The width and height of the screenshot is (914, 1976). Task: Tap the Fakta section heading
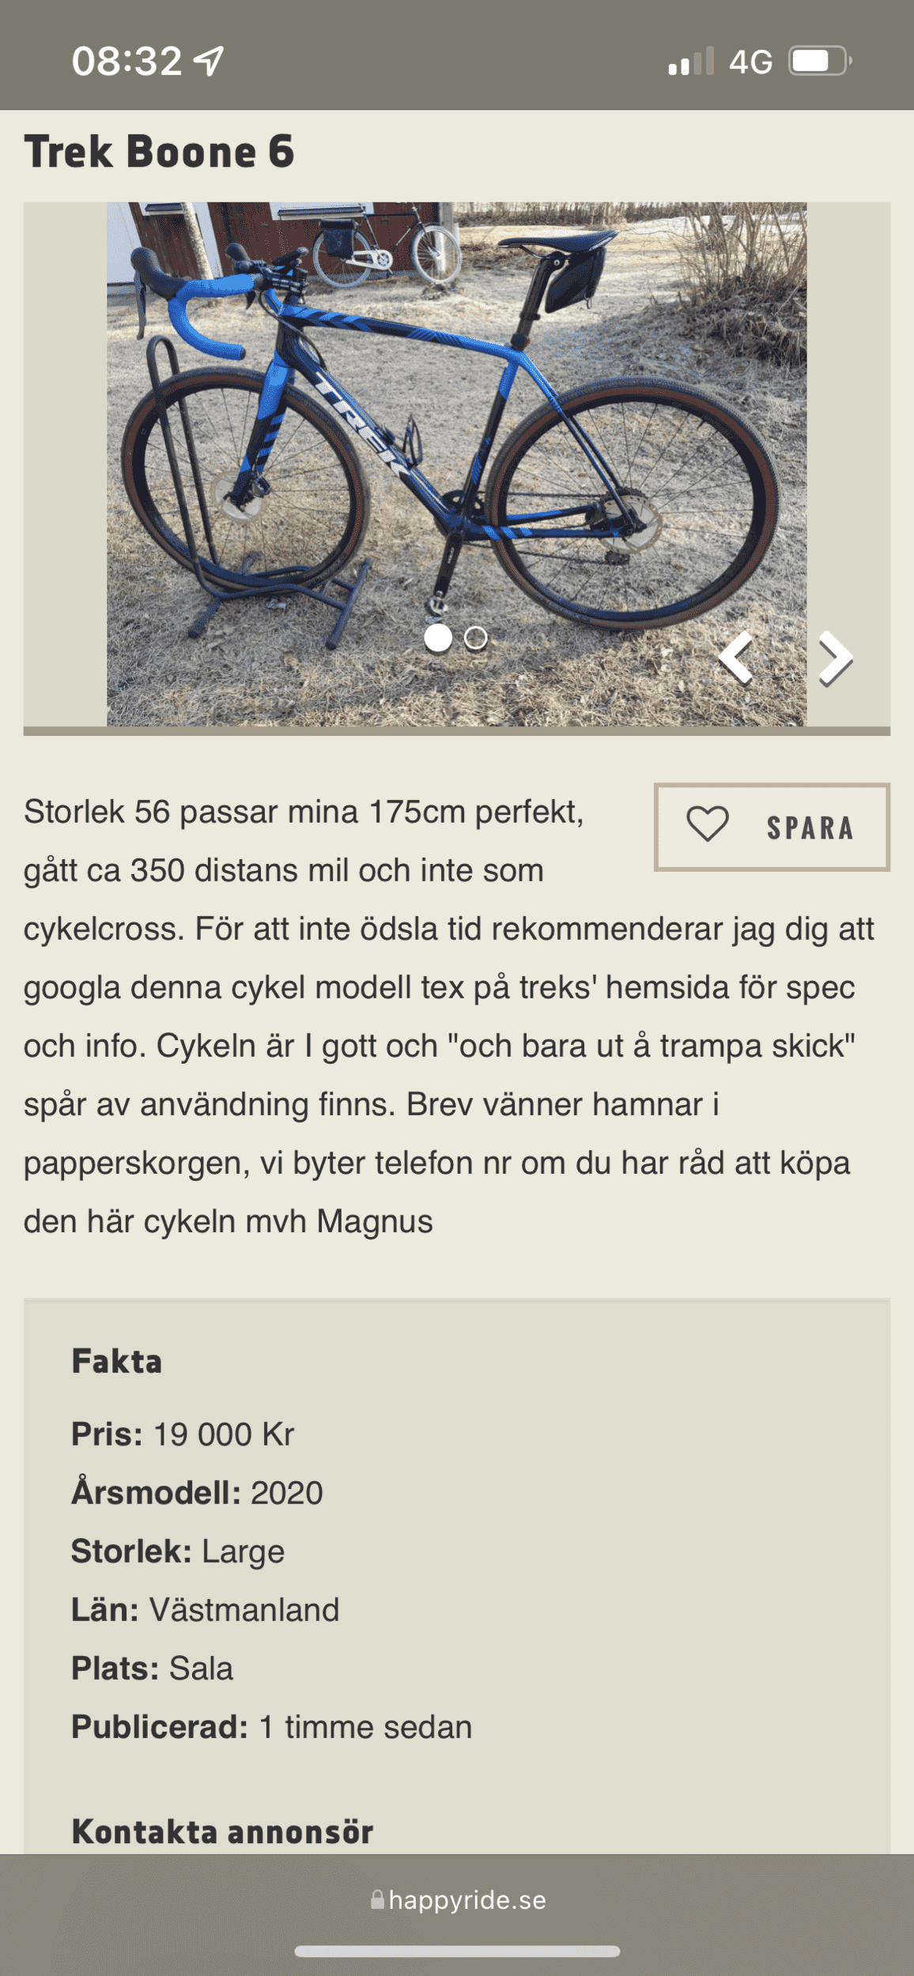click(x=117, y=1362)
